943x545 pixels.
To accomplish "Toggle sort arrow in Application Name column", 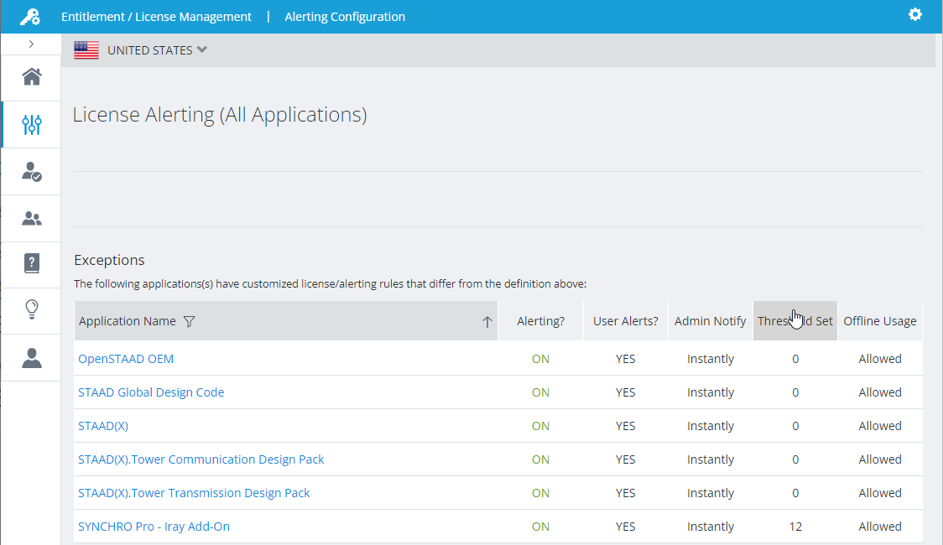I will click(x=487, y=322).
